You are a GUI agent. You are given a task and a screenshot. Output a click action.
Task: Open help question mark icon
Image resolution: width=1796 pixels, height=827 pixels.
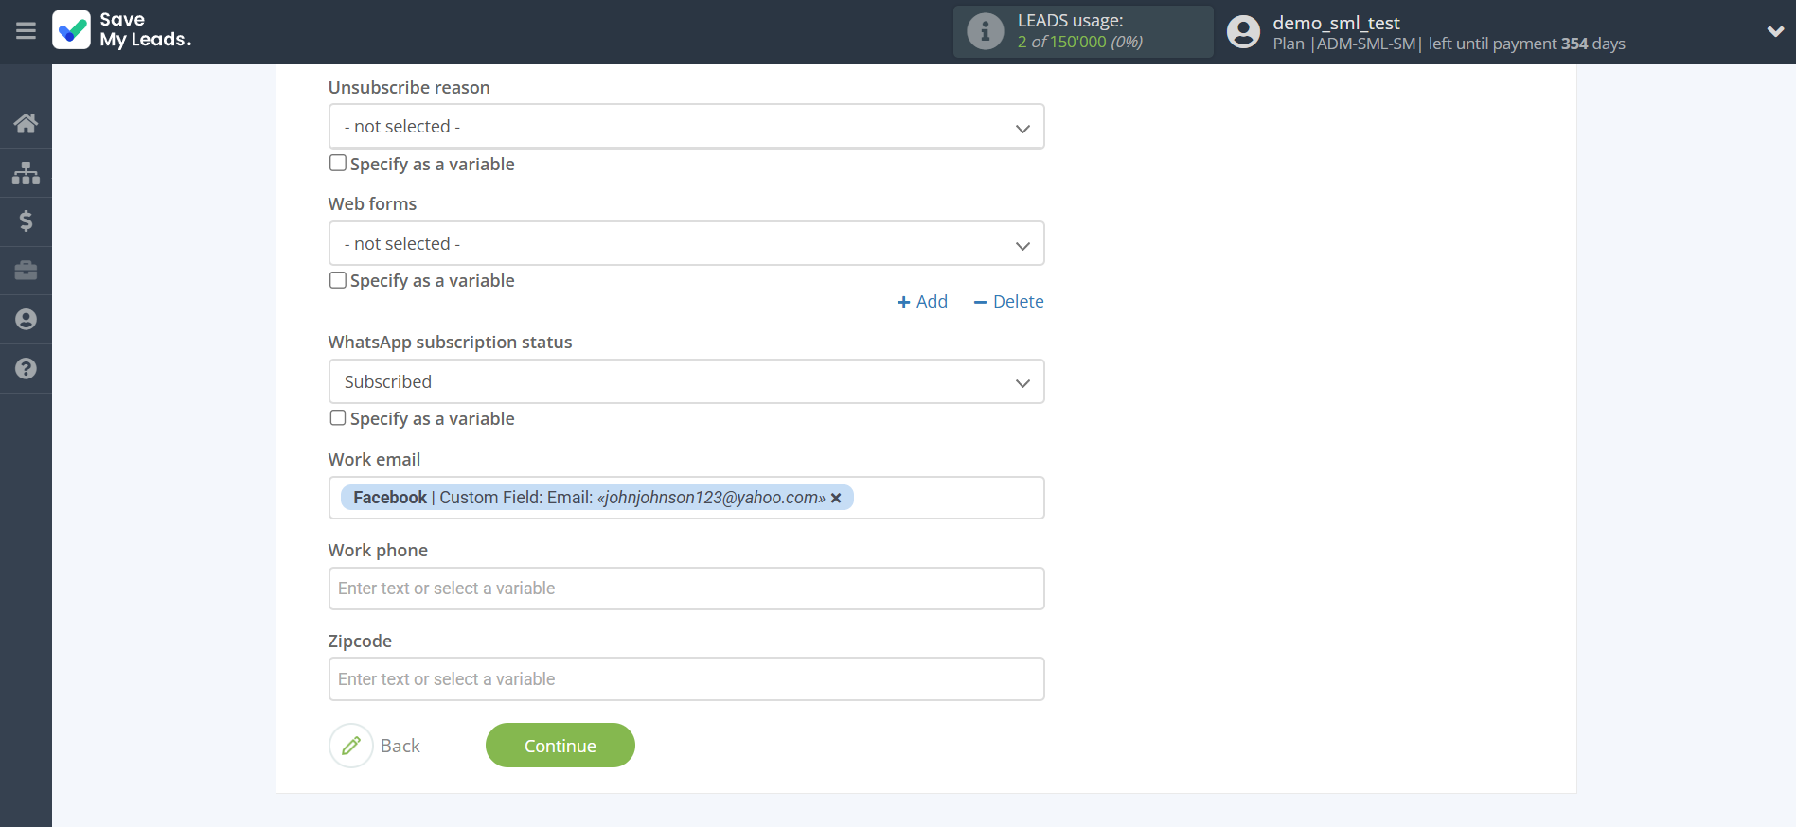click(x=26, y=369)
